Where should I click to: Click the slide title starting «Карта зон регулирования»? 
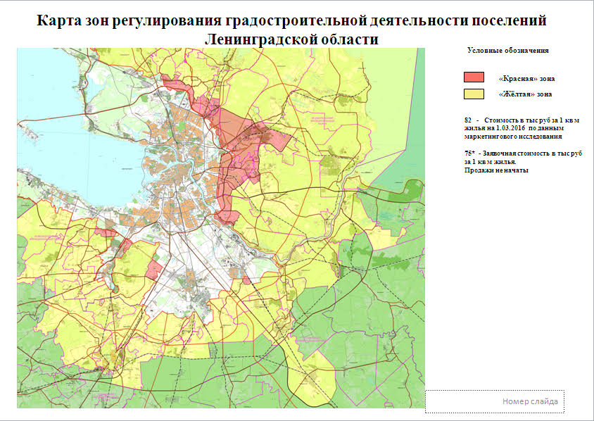click(291, 20)
